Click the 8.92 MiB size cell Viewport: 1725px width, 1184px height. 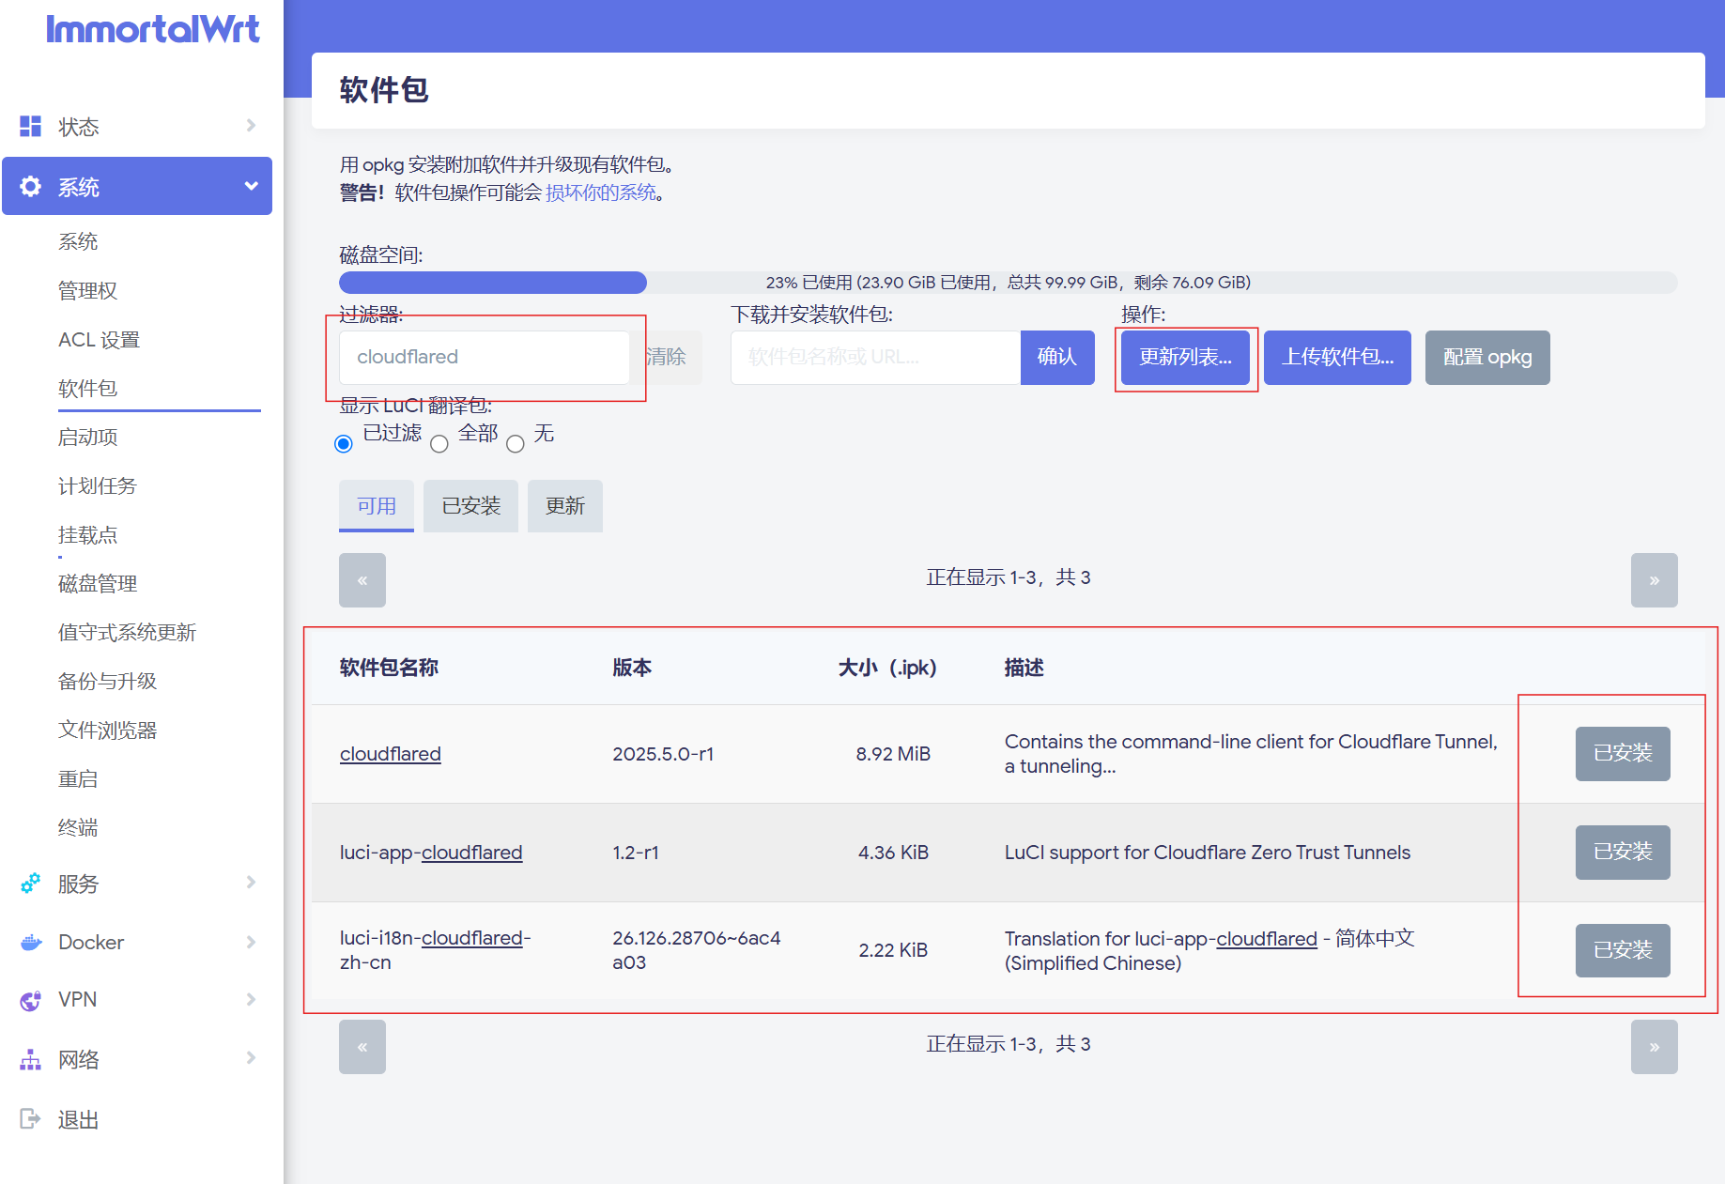tap(893, 754)
